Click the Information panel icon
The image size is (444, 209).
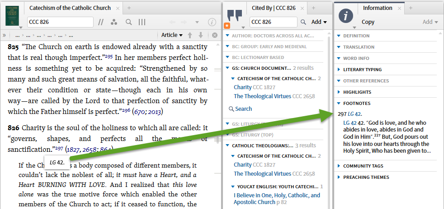tap(346, 16)
